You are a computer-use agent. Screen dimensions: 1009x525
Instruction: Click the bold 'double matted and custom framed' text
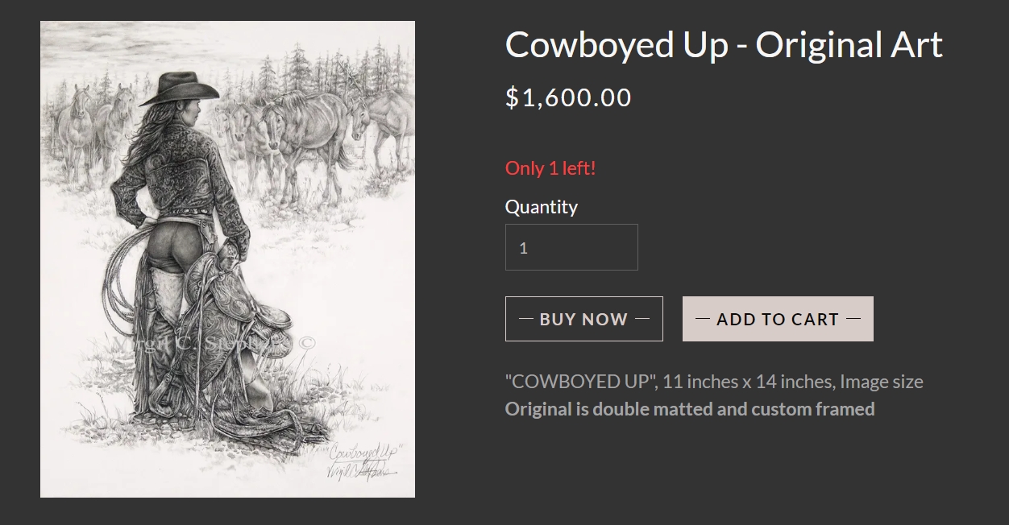coord(733,409)
